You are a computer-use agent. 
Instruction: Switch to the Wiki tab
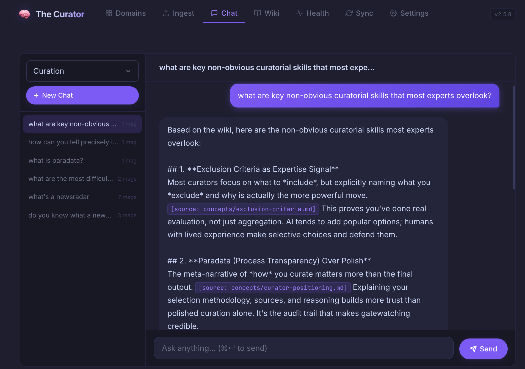click(267, 13)
